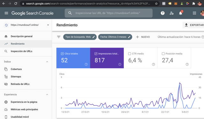Image resolution: width=204 pixels, height=119 pixels.
Task: Enable the Posición media checkbox
Action: 163,54
